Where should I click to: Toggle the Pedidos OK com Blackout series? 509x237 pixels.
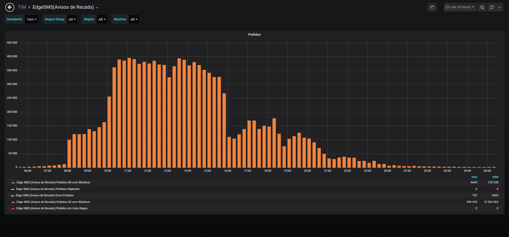(x=53, y=183)
